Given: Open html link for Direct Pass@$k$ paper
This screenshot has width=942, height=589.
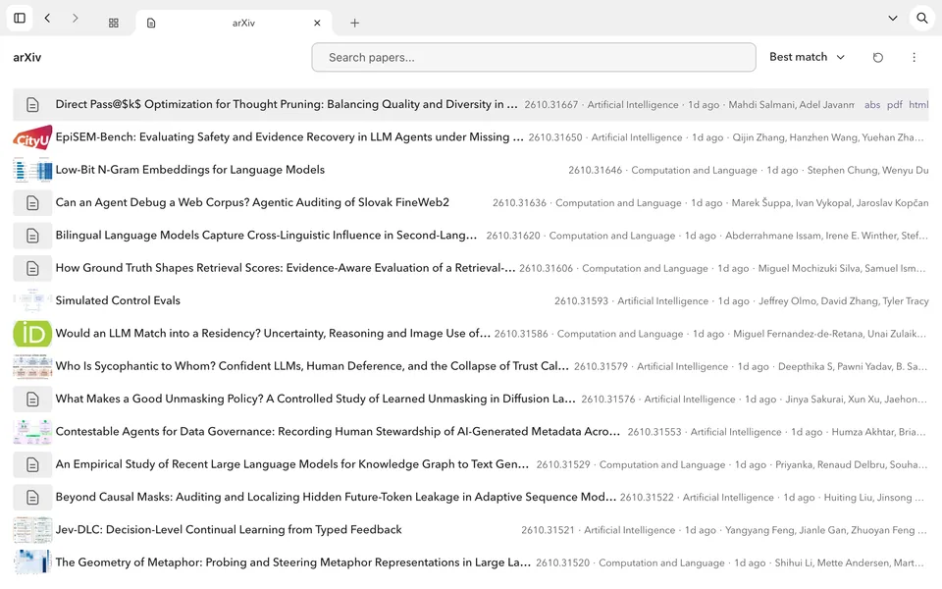Looking at the screenshot, I should pos(918,105).
